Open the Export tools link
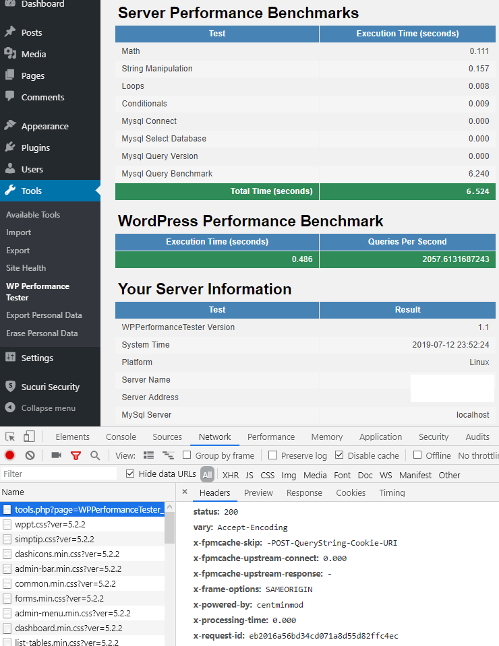The image size is (499, 646). (18, 251)
